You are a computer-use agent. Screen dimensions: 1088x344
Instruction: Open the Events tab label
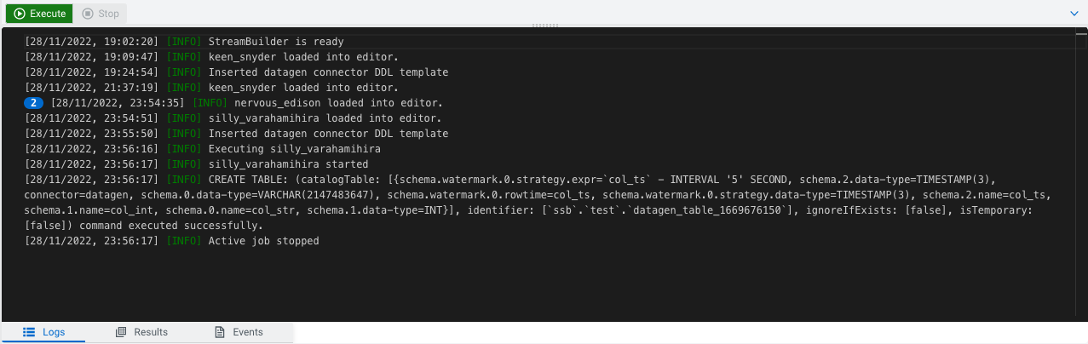pyautogui.click(x=248, y=332)
